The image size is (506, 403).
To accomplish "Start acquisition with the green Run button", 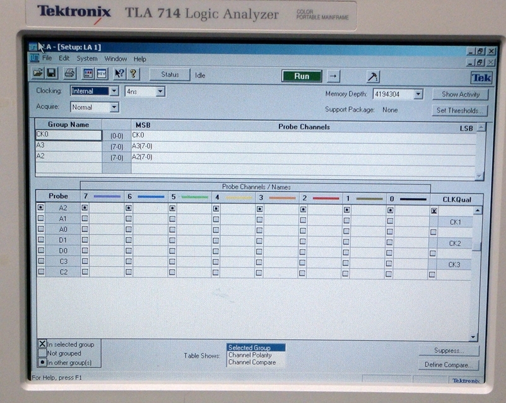I will pyautogui.click(x=302, y=76).
